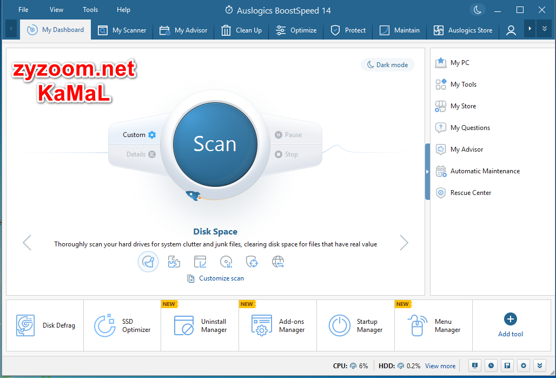Screen dimensions: 556x378
Task: Expand status bar double-chevron
Action: point(540,366)
